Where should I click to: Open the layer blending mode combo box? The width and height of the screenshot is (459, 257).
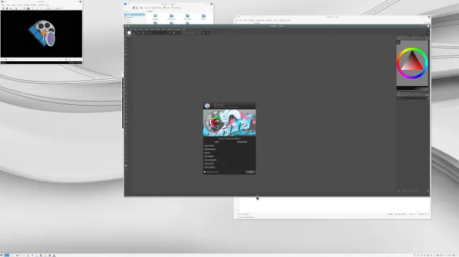412,98
